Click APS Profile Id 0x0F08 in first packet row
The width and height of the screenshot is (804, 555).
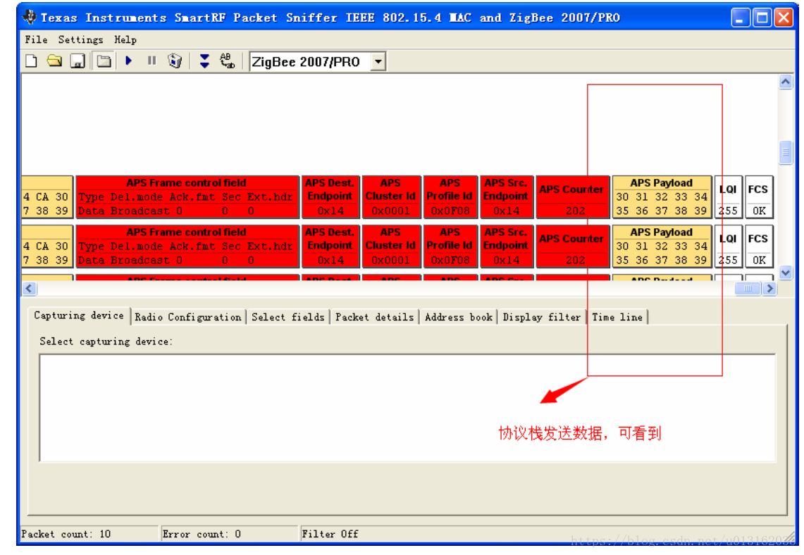pos(450,197)
